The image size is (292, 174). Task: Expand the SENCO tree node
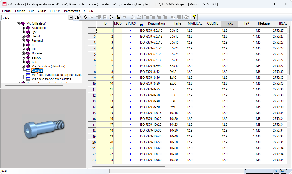(24, 58)
